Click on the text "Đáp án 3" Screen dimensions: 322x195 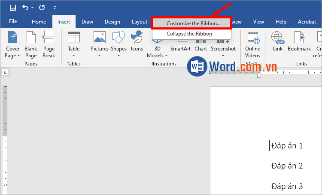point(287,186)
